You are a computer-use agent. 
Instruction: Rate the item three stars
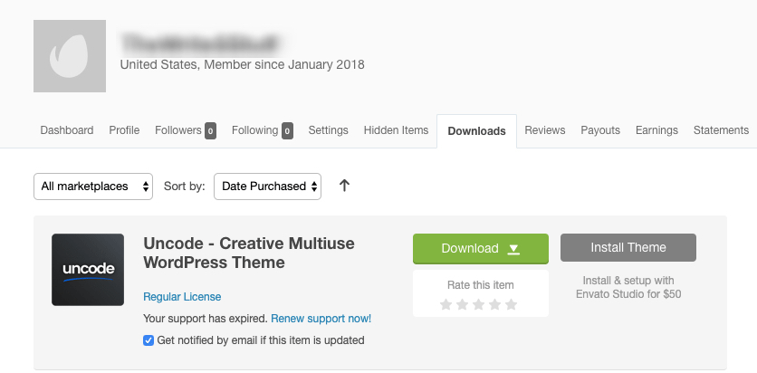478,304
